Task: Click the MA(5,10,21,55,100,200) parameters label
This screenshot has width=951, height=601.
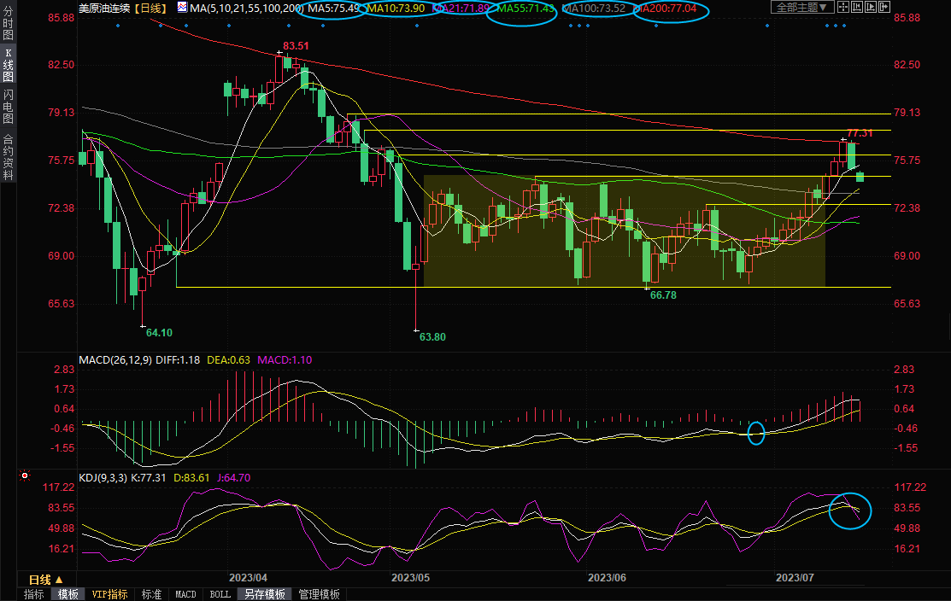Action: point(247,8)
